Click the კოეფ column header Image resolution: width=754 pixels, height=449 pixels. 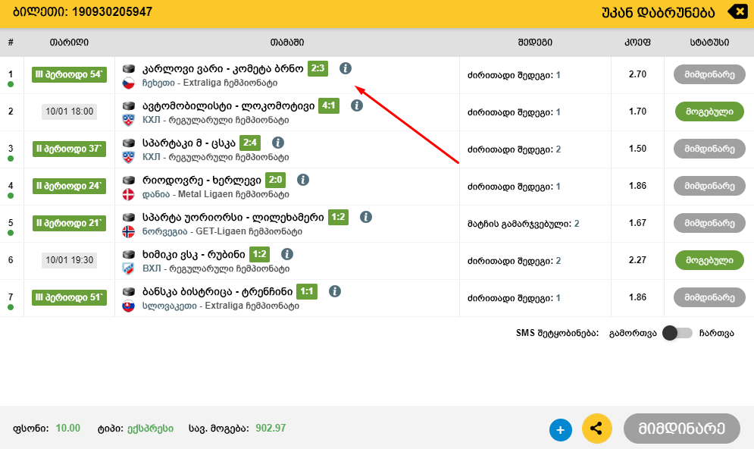pos(637,42)
